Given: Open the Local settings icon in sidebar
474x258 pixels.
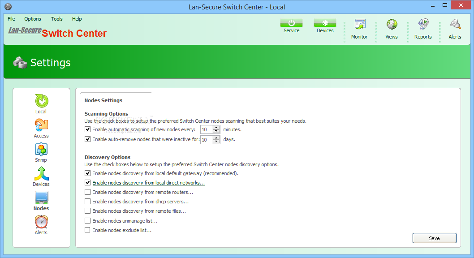Looking at the screenshot, I should click(x=41, y=101).
